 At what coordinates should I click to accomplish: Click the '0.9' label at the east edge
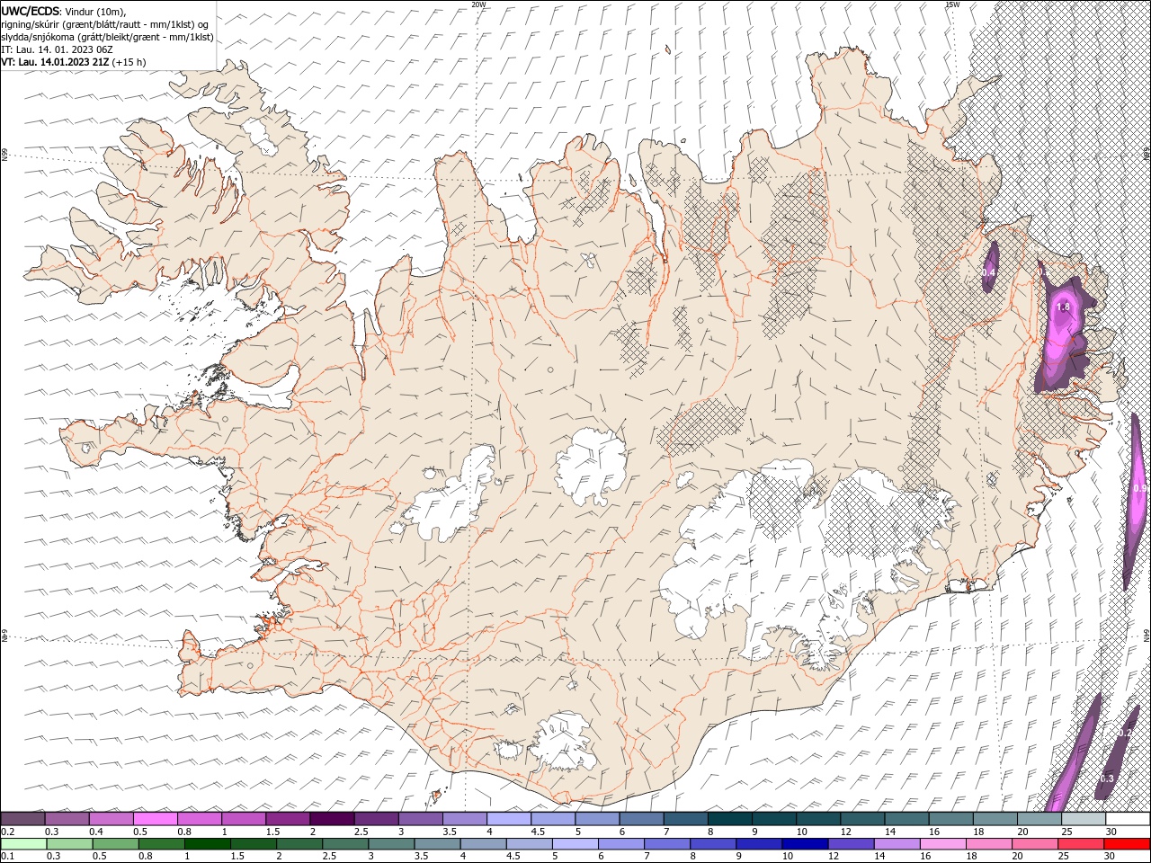coord(1139,488)
